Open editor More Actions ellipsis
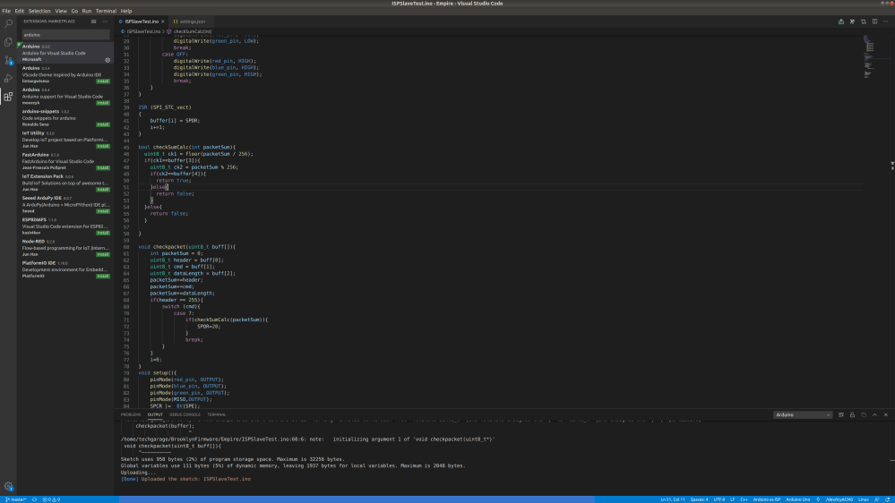This screenshot has width=895, height=503. point(886,21)
